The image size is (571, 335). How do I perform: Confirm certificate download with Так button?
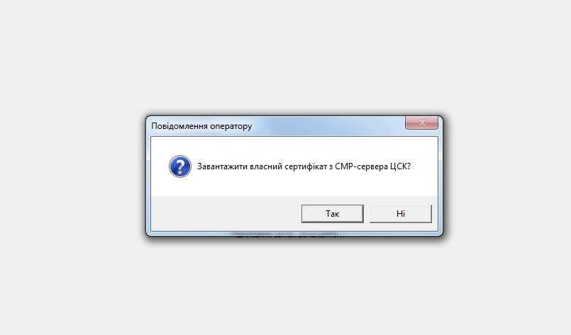[x=333, y=213]
